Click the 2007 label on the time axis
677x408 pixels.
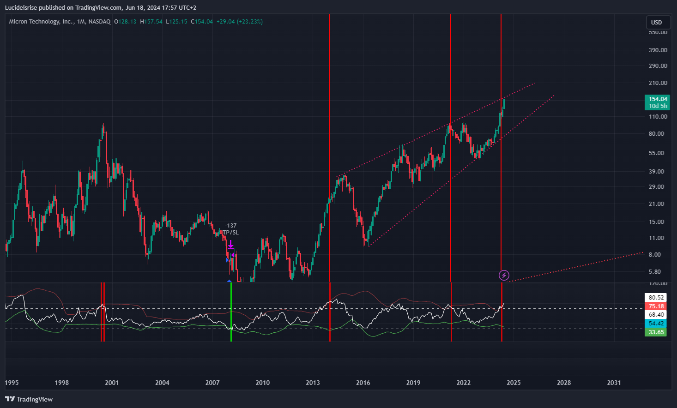tap(212, 383)
